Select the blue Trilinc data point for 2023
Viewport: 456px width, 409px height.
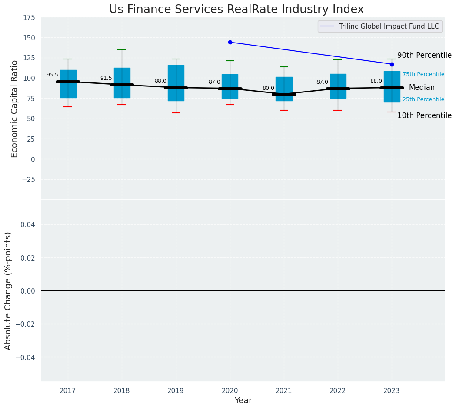(392, 64)
